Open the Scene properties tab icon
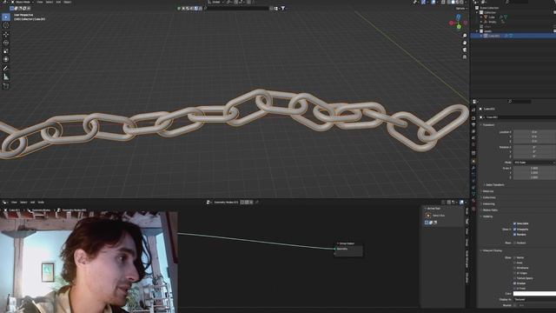 (473, 138)
